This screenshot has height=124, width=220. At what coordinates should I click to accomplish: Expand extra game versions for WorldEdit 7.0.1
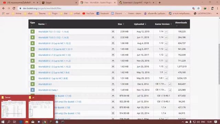(166, 32)
